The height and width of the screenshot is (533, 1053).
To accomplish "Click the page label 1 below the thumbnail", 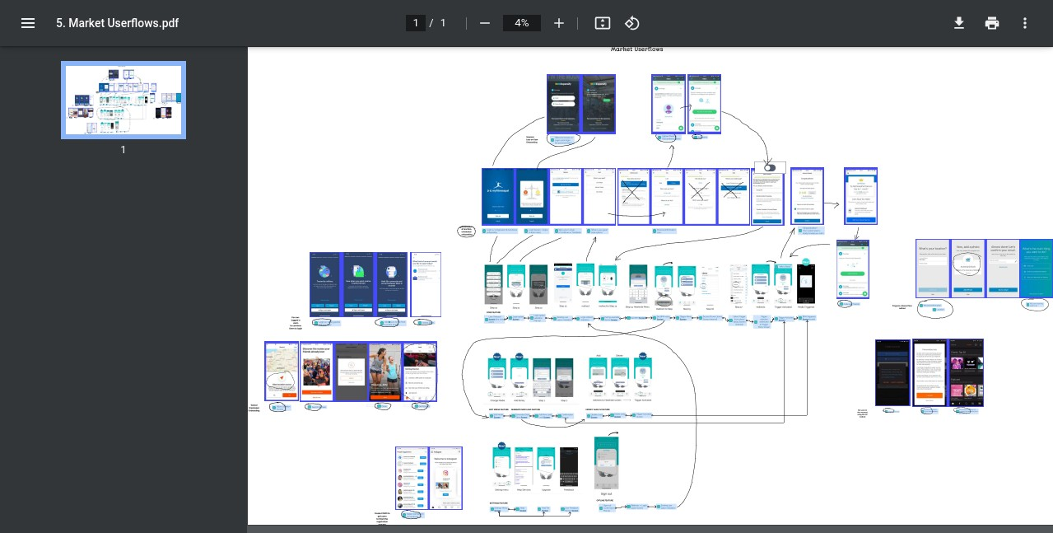I will pyautogui.click(x=123, y=150).
